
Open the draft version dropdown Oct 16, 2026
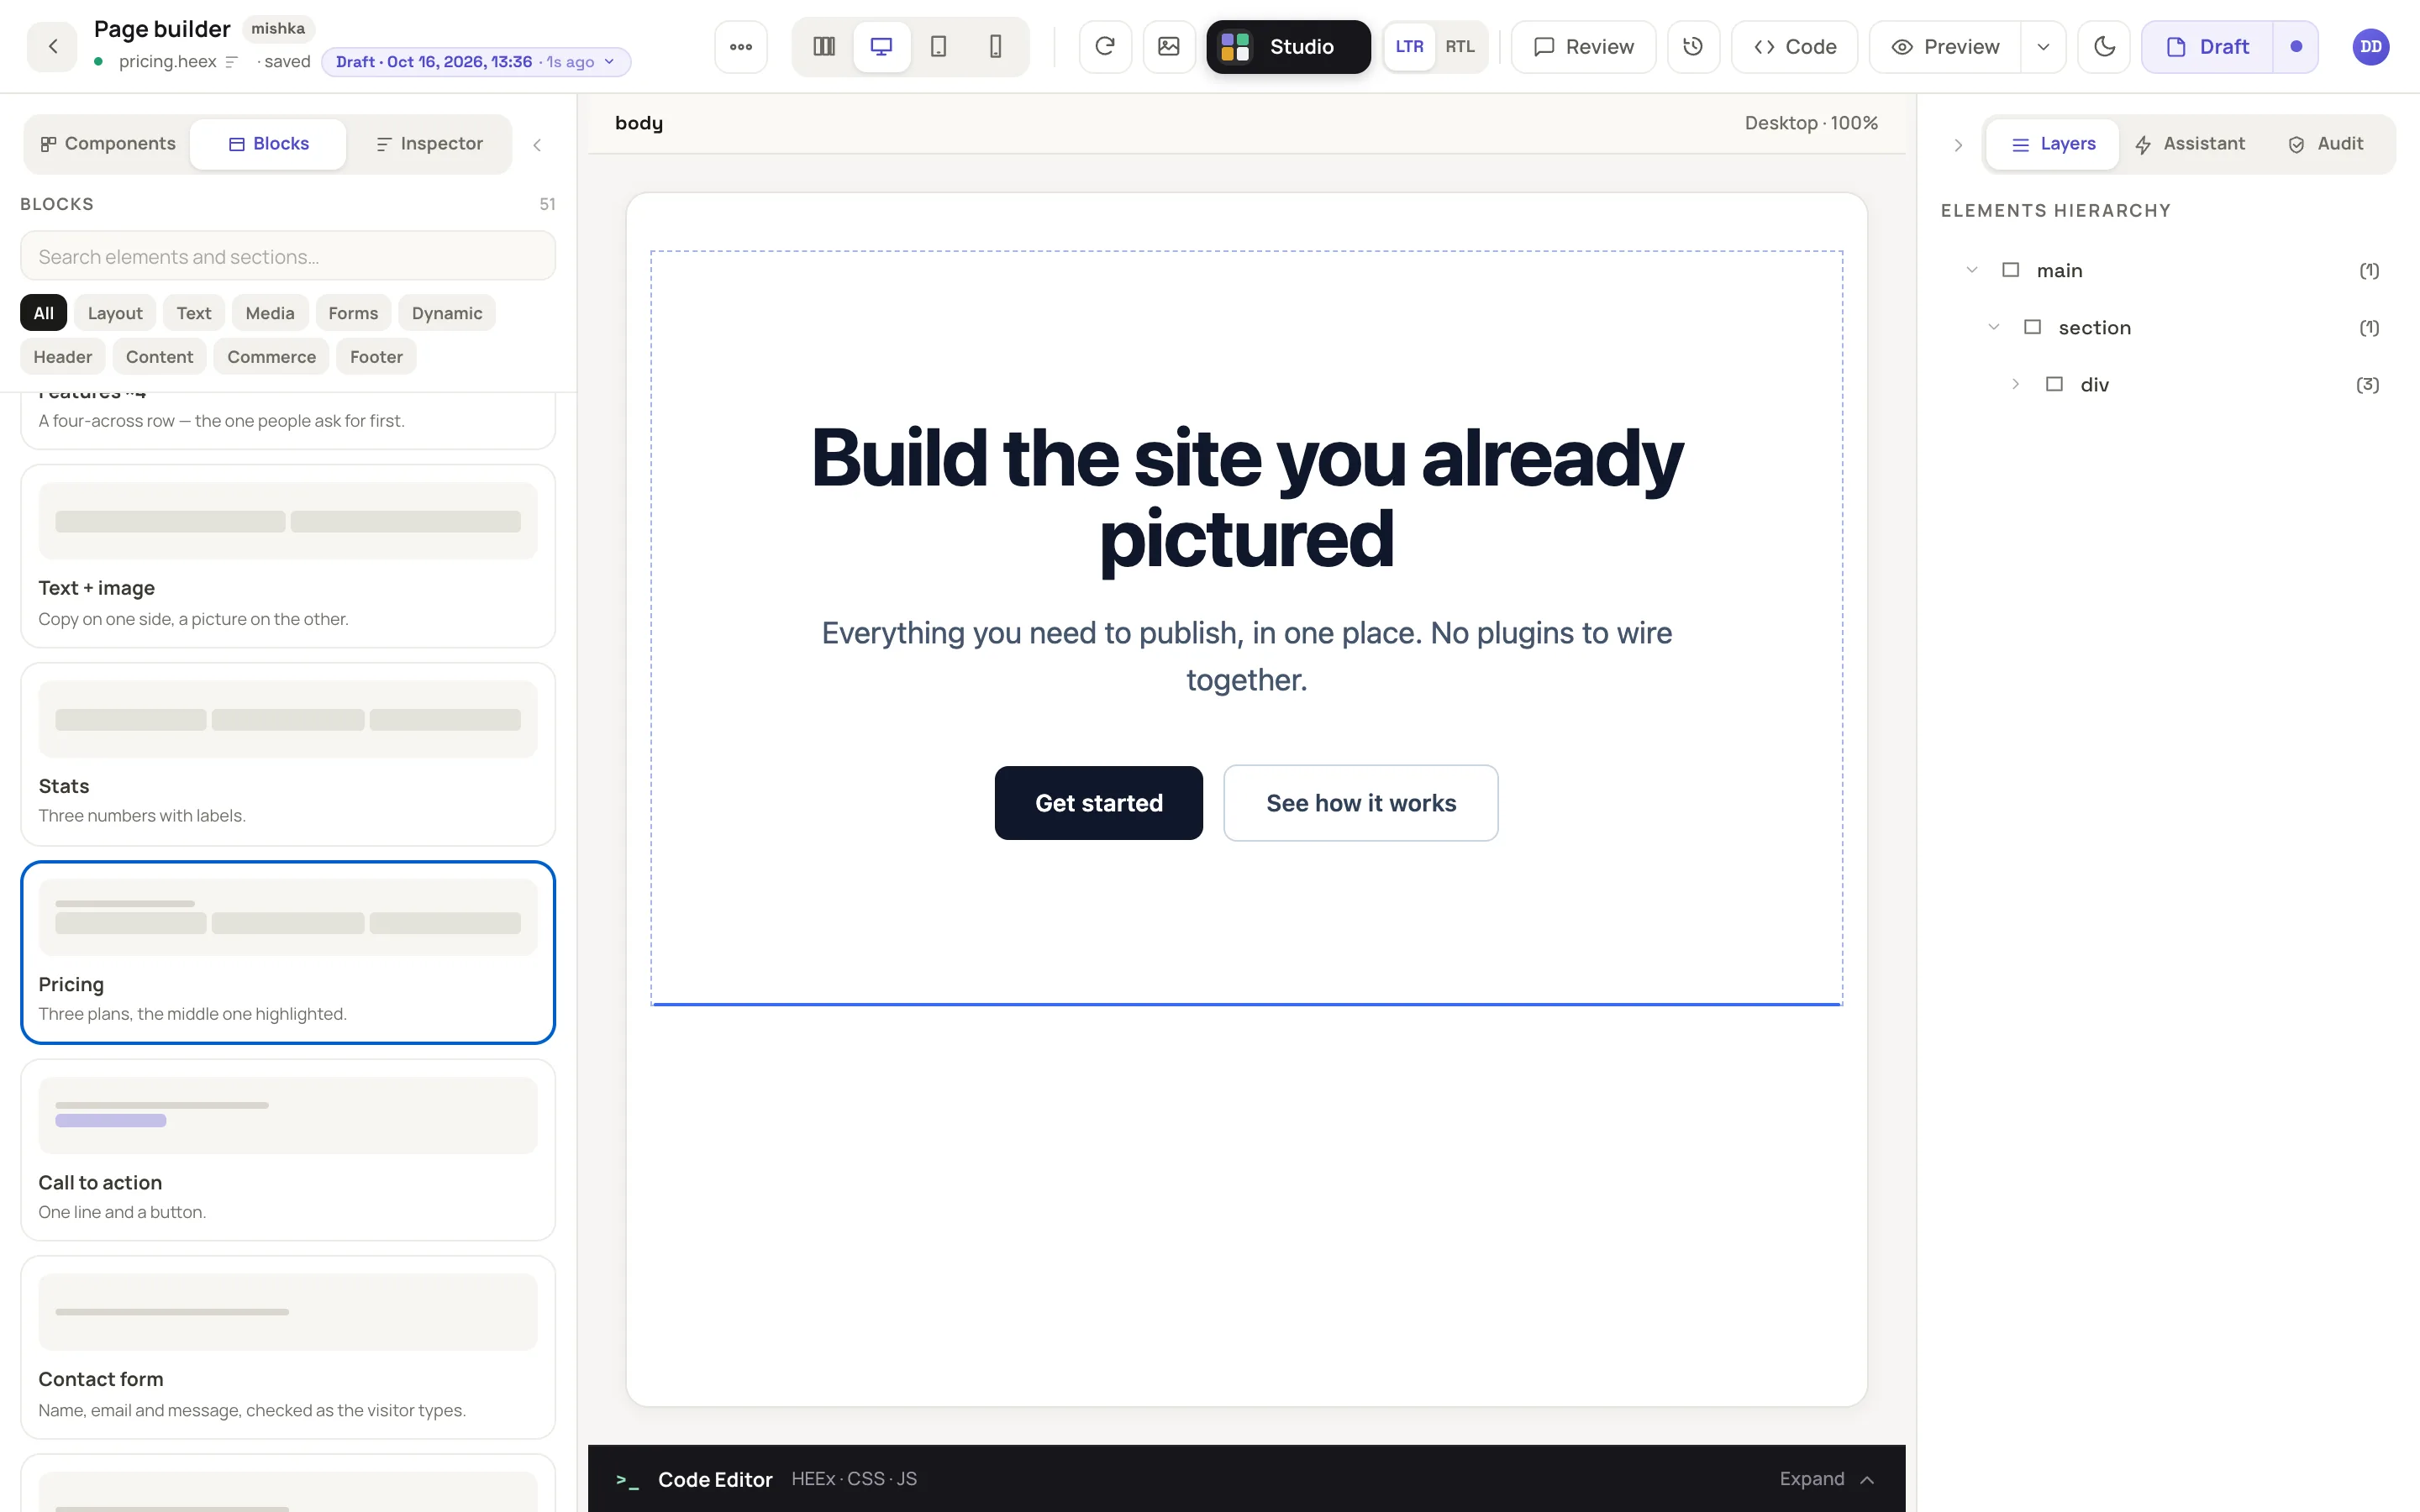click(x=476, y=62)
